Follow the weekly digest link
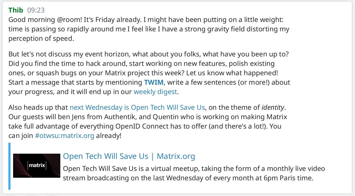Image resolution: width=355 pixels, height=196 pixels. (x=155, y=92)
